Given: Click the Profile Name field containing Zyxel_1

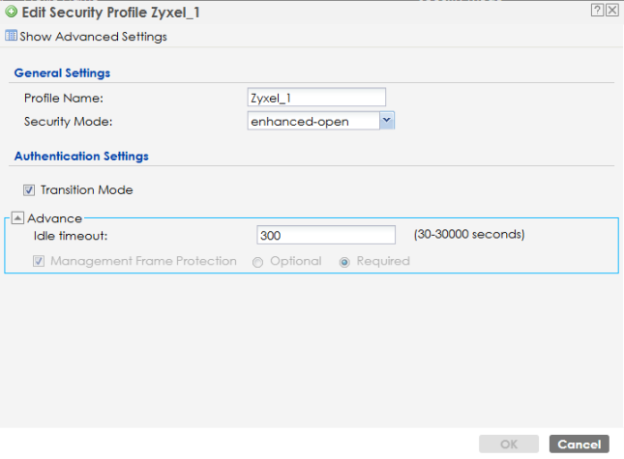Looking at the screenshot, I should tap(316, 98).
